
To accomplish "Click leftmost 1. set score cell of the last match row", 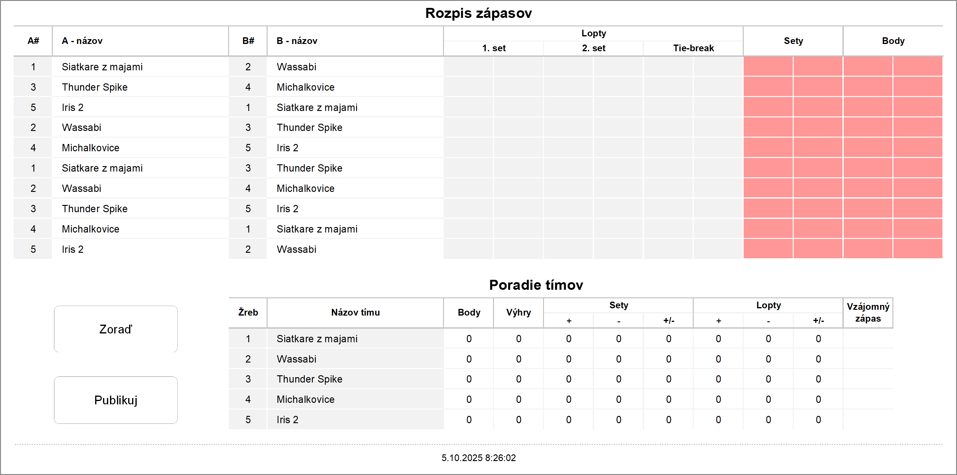I will 468,249.
